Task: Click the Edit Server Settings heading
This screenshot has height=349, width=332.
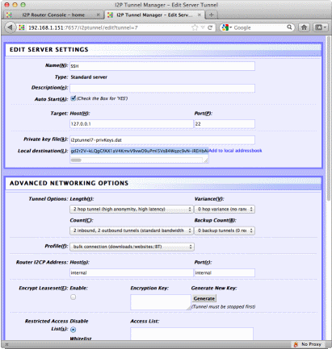Action: point(49,49)
